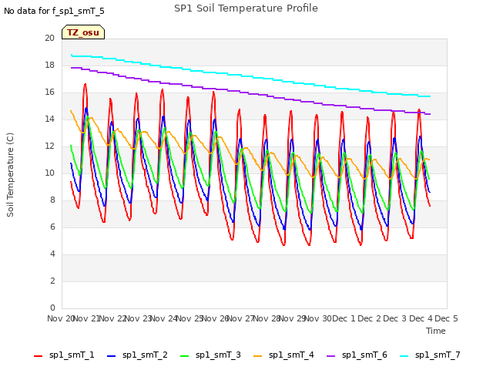Click the blue sp1_smT_2 legend line marker
This screenshot has width=493, height=370.
(111, 356)
